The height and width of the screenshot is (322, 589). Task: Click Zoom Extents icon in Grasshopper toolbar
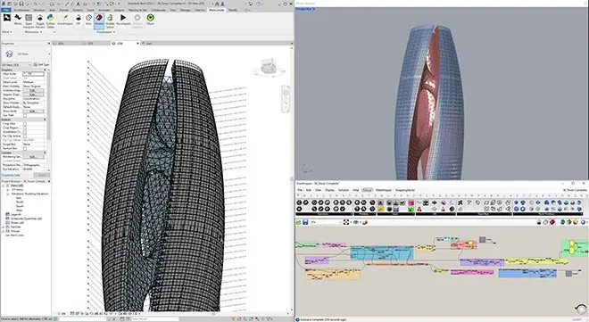346,222
